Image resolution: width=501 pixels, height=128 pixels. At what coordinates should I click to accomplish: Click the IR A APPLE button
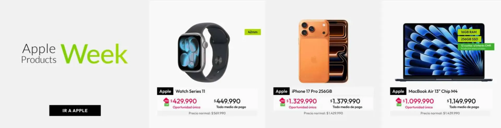click(x=75, y=111)
